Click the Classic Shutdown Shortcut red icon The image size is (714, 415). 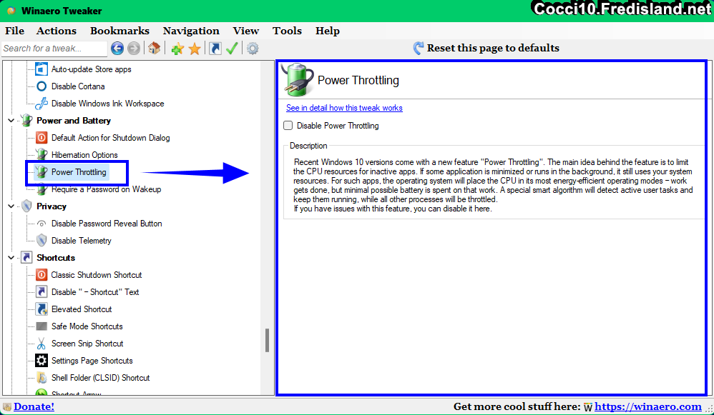pos(41,275)
